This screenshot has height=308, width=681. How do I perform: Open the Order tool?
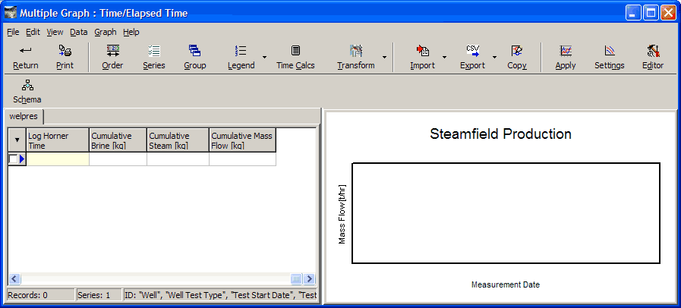coord(113,51)
